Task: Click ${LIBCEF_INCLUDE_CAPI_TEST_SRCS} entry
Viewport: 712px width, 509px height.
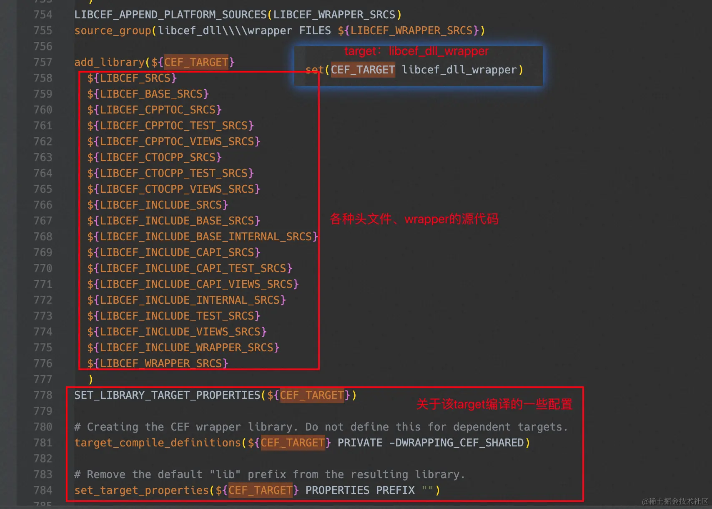Action: (x=190, y=268)
